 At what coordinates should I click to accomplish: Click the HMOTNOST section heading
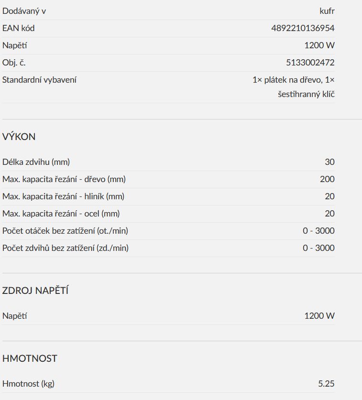tap(30, 358)
